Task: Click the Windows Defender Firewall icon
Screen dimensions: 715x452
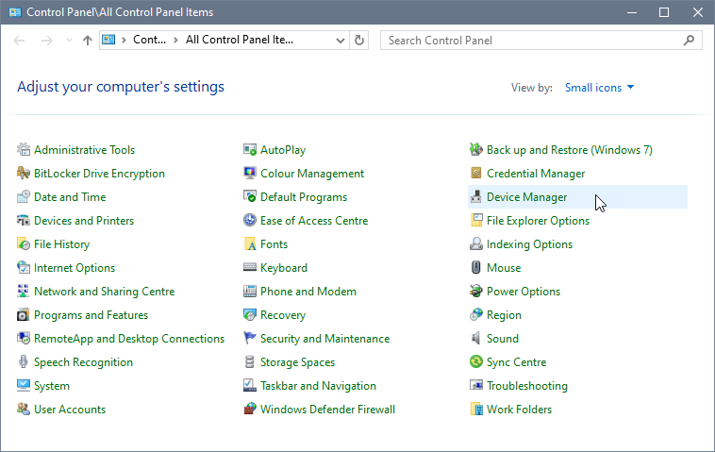Action: pos(250,410)
